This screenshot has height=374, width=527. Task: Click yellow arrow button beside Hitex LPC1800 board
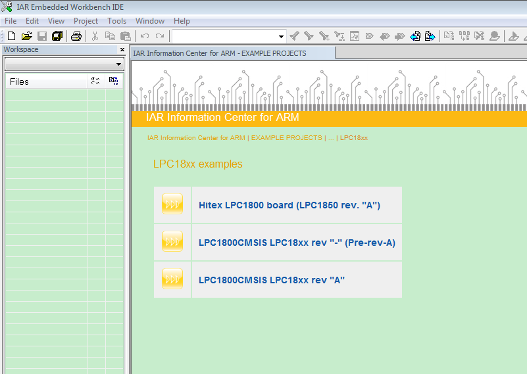point(172,204)
